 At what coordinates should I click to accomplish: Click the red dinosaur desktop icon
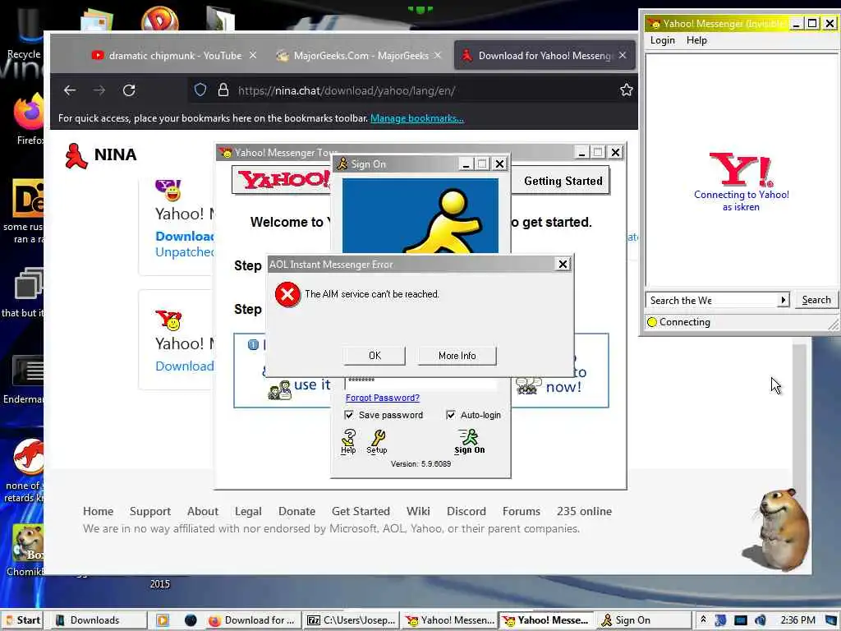click(27, 457)
